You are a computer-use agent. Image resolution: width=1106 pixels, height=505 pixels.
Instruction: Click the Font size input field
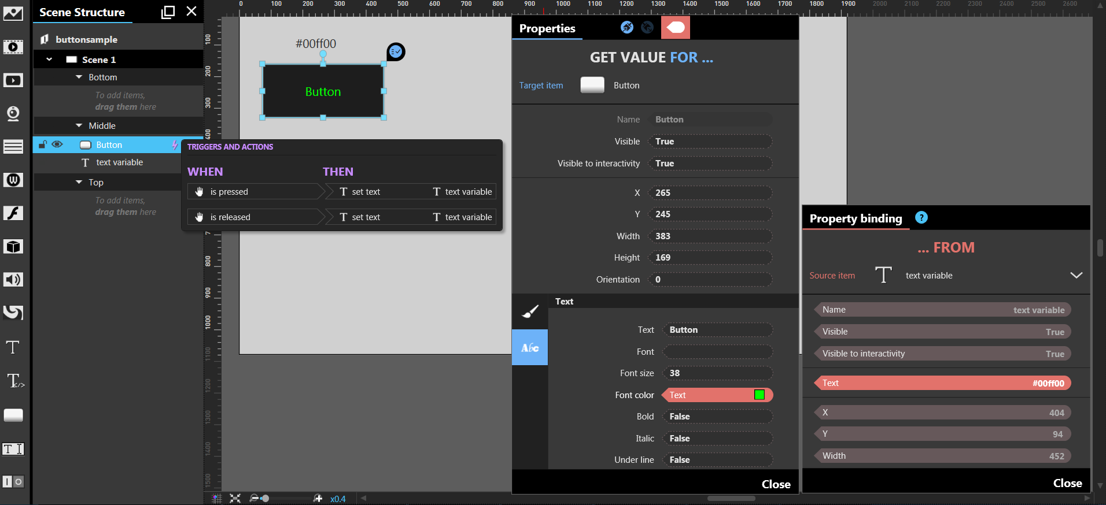(717, 373)
